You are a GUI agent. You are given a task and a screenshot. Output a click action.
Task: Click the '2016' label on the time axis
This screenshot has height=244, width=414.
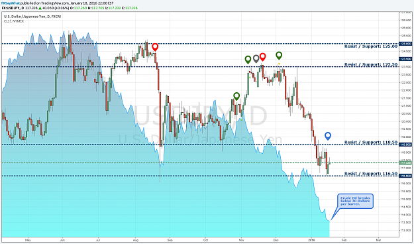[x=312, y=240]
